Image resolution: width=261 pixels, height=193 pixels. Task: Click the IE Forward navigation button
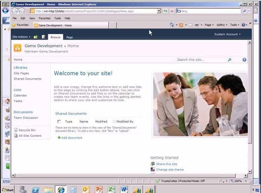click(22, 11)
